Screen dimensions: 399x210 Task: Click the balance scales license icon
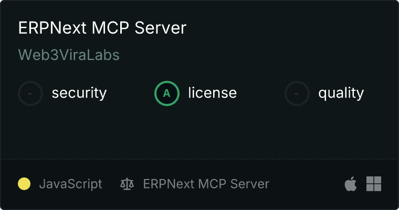127,184
